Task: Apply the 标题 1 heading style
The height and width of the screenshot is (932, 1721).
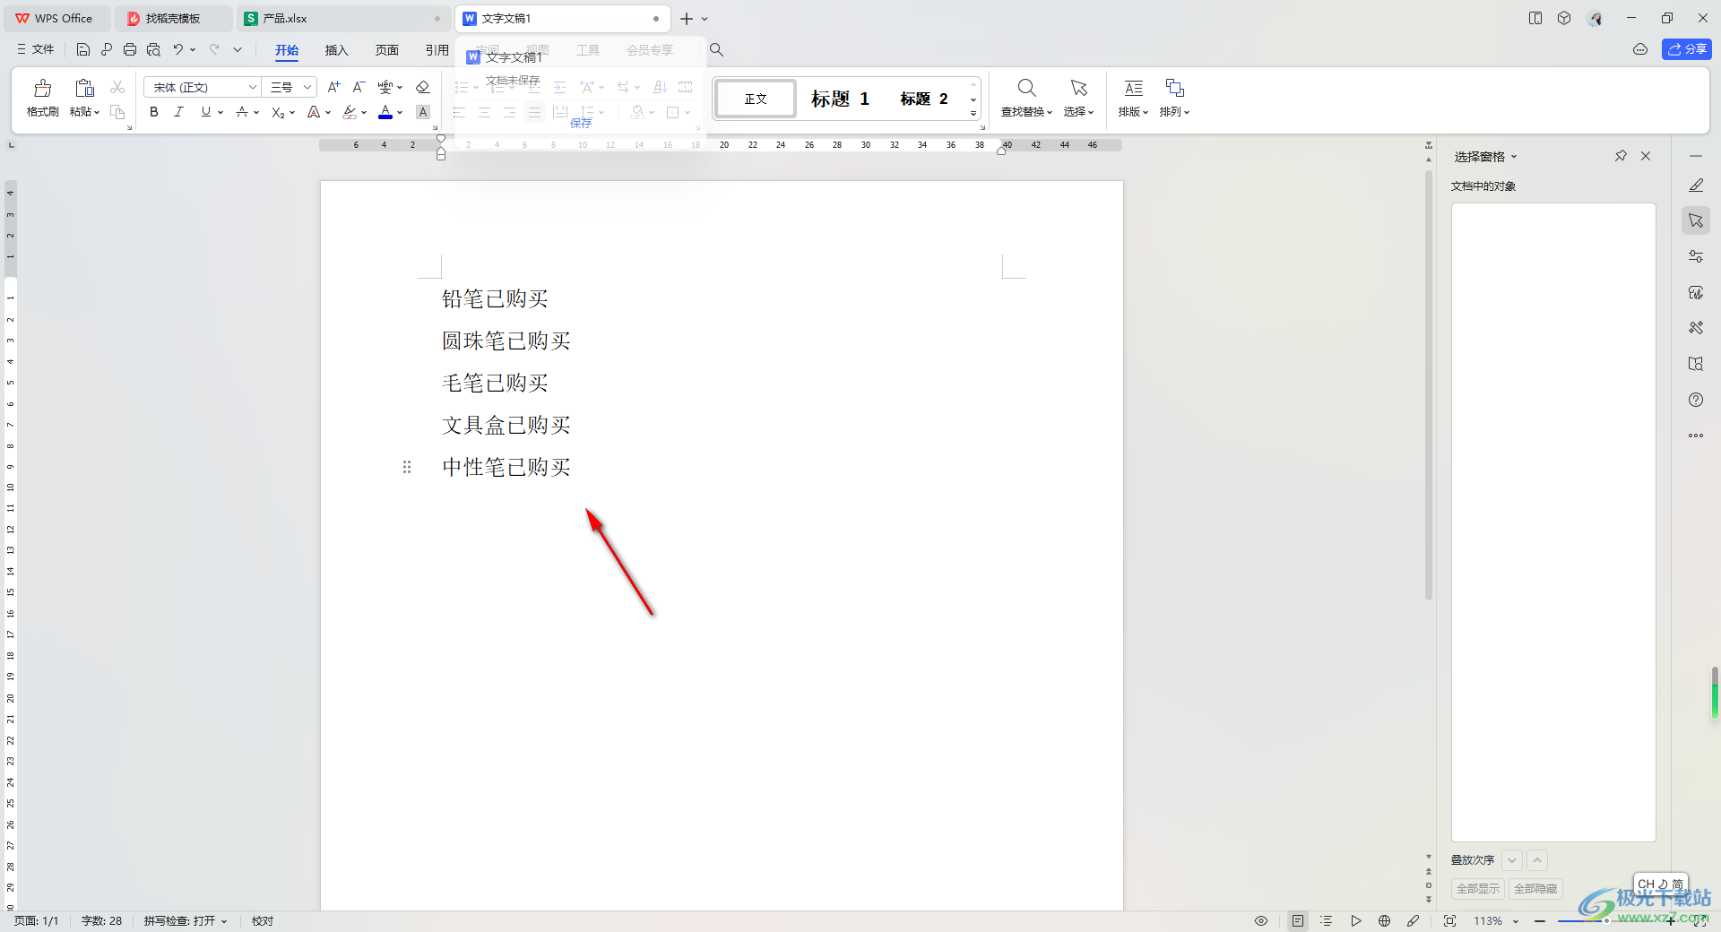Action: [840, 99]
